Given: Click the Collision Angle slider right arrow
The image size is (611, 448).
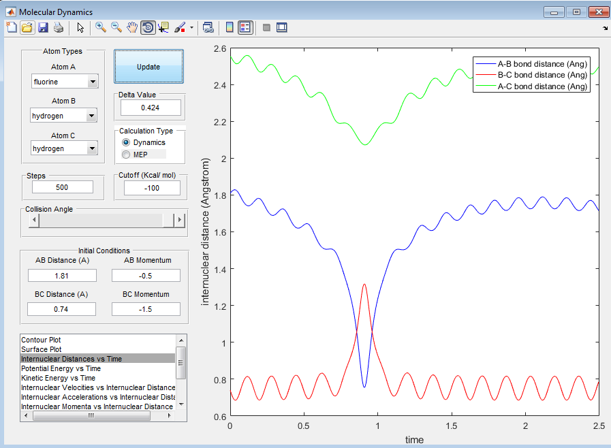Looking at the screenshot, I should (x=180, y=220).
